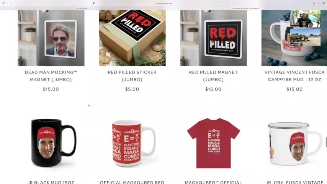The height and width of the screenshot is (184, 327).
Task: Open a new tab with the plus icon
Action: (x=319, y=3)
